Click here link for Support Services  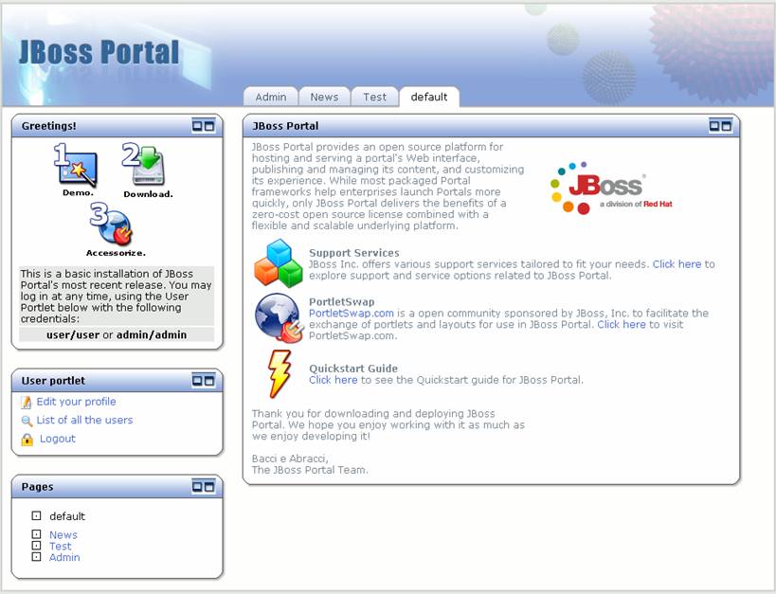pyautogui.click(x=677, y=264)
